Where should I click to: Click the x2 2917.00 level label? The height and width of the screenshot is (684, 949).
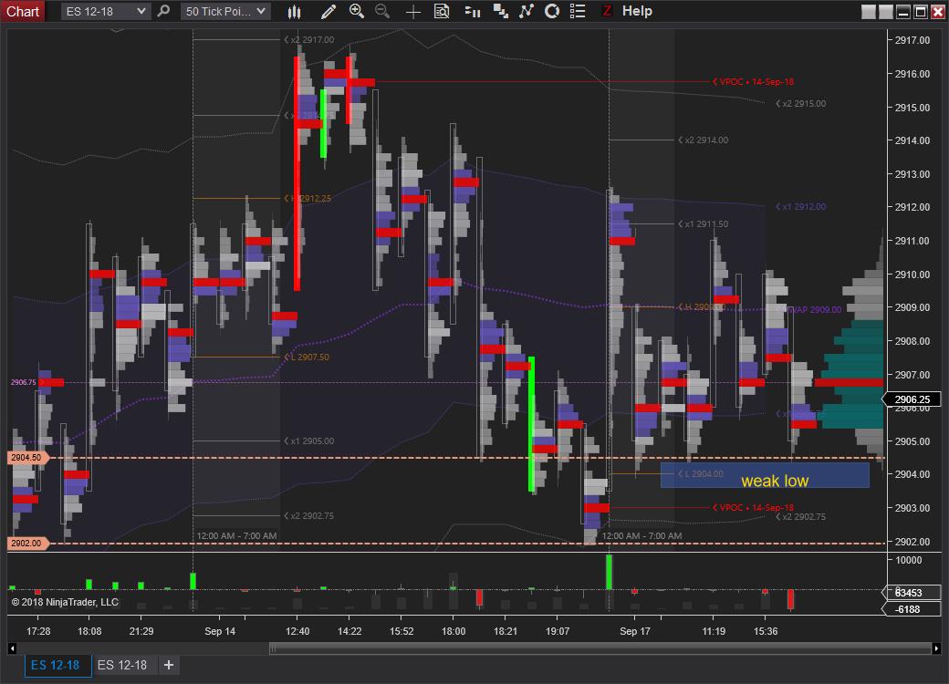pyautogui.click(x=308, y=40)
